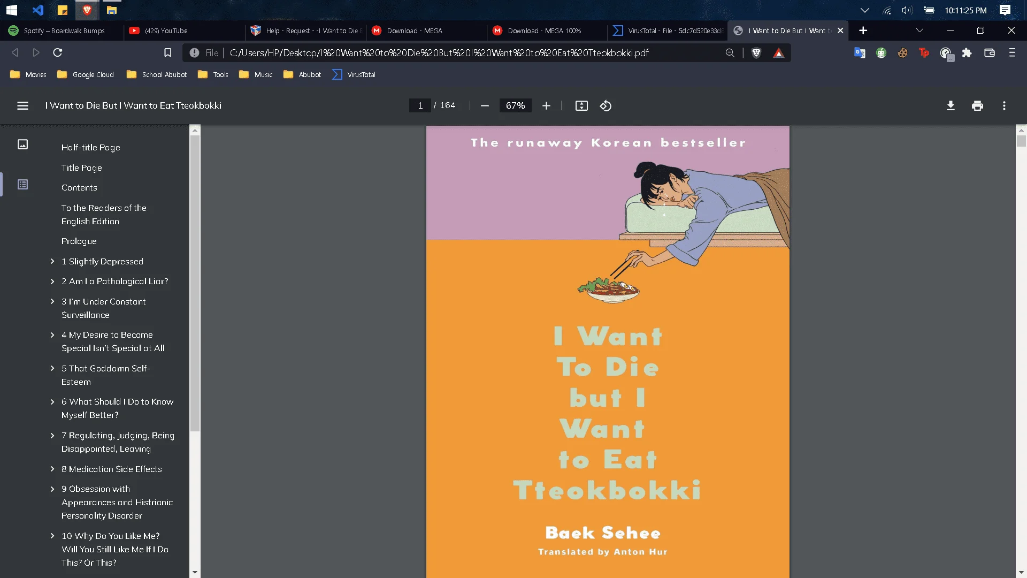Open To the Readers of the English Edition
This screenshot has height=578, width=1027.
104,215
